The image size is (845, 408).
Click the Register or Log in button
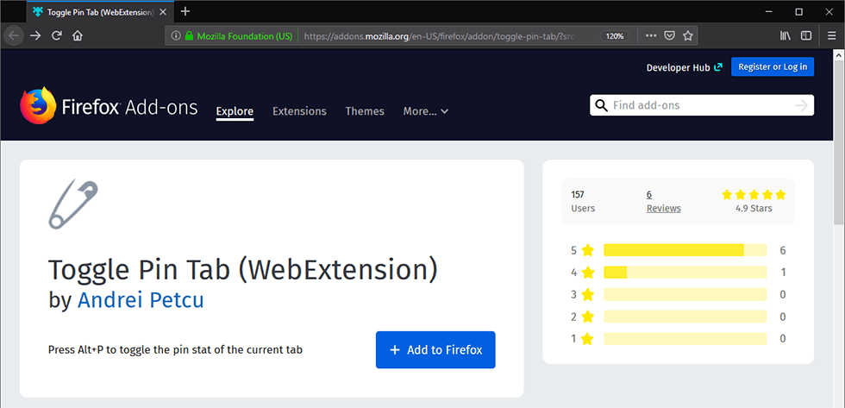(x=773, y=66)
